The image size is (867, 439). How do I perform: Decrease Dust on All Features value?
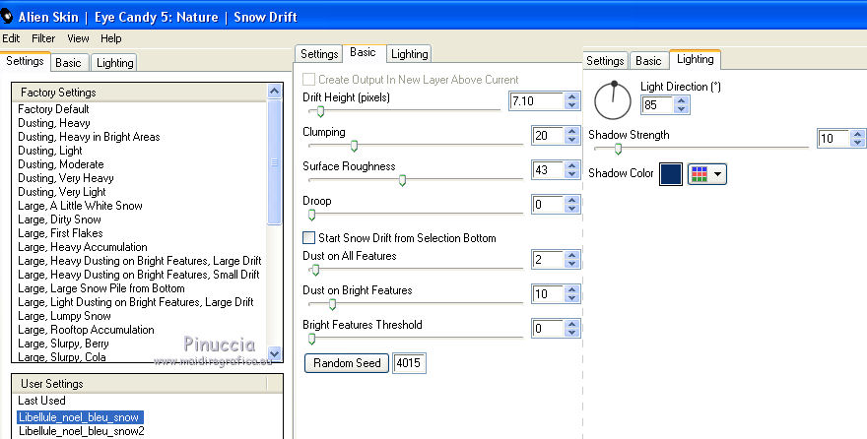click(x=572, y=264)
